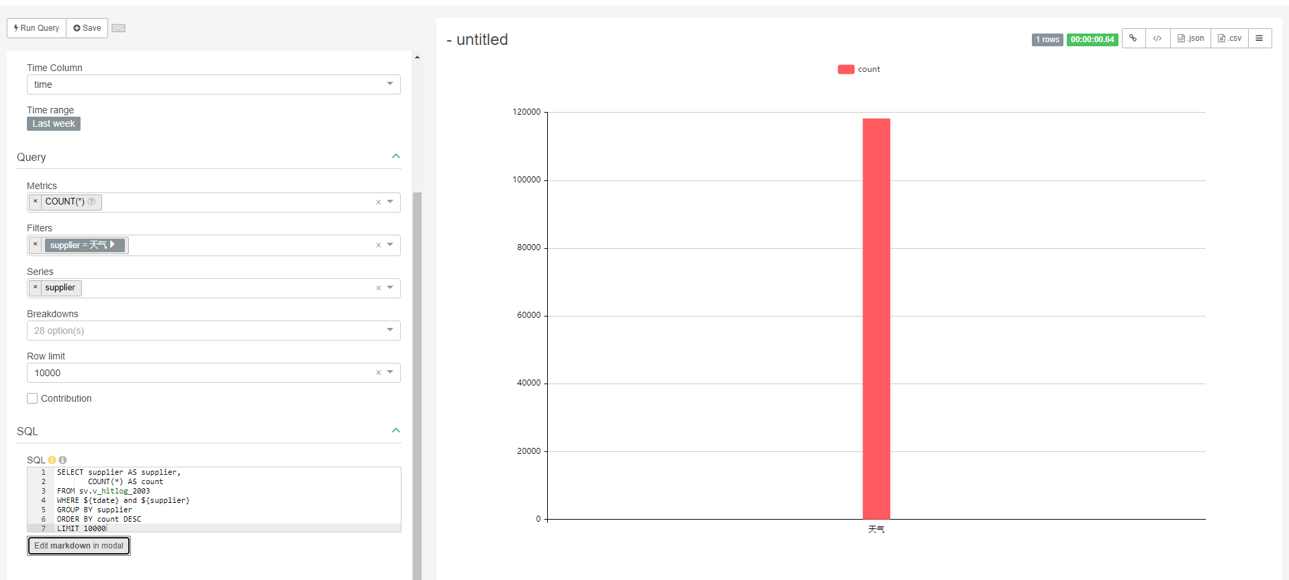This screenshot has width=1289, height=580.
Task: Click the red bar for 天气
Action: [x=876, y=318]
